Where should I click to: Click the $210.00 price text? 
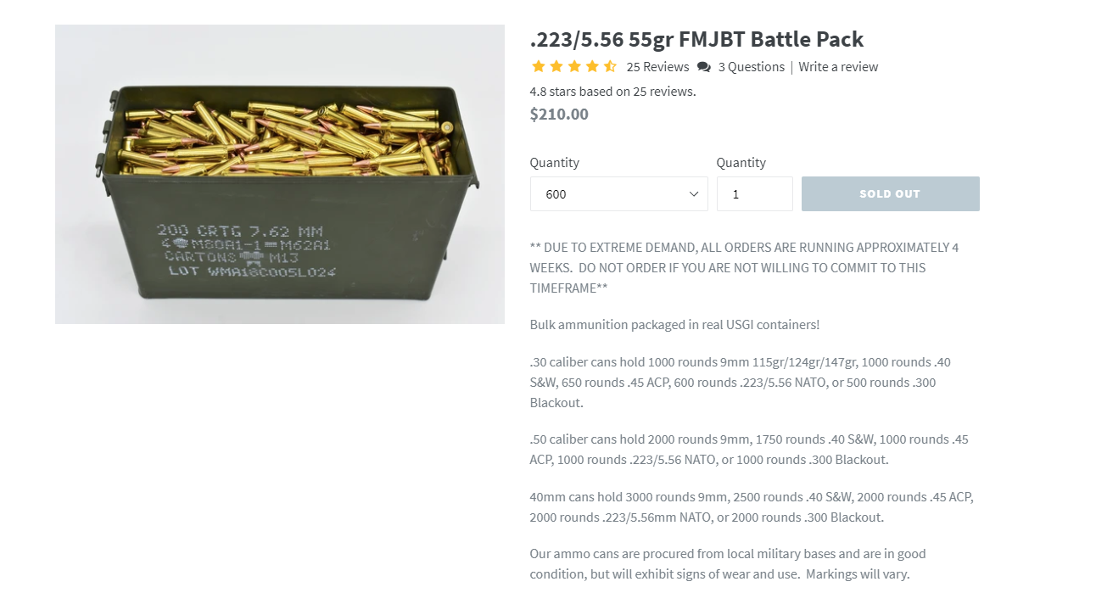(x=559, y=114)
